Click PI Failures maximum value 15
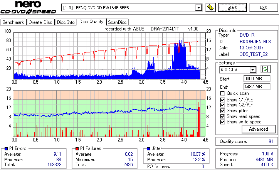 tap(130, 160)
